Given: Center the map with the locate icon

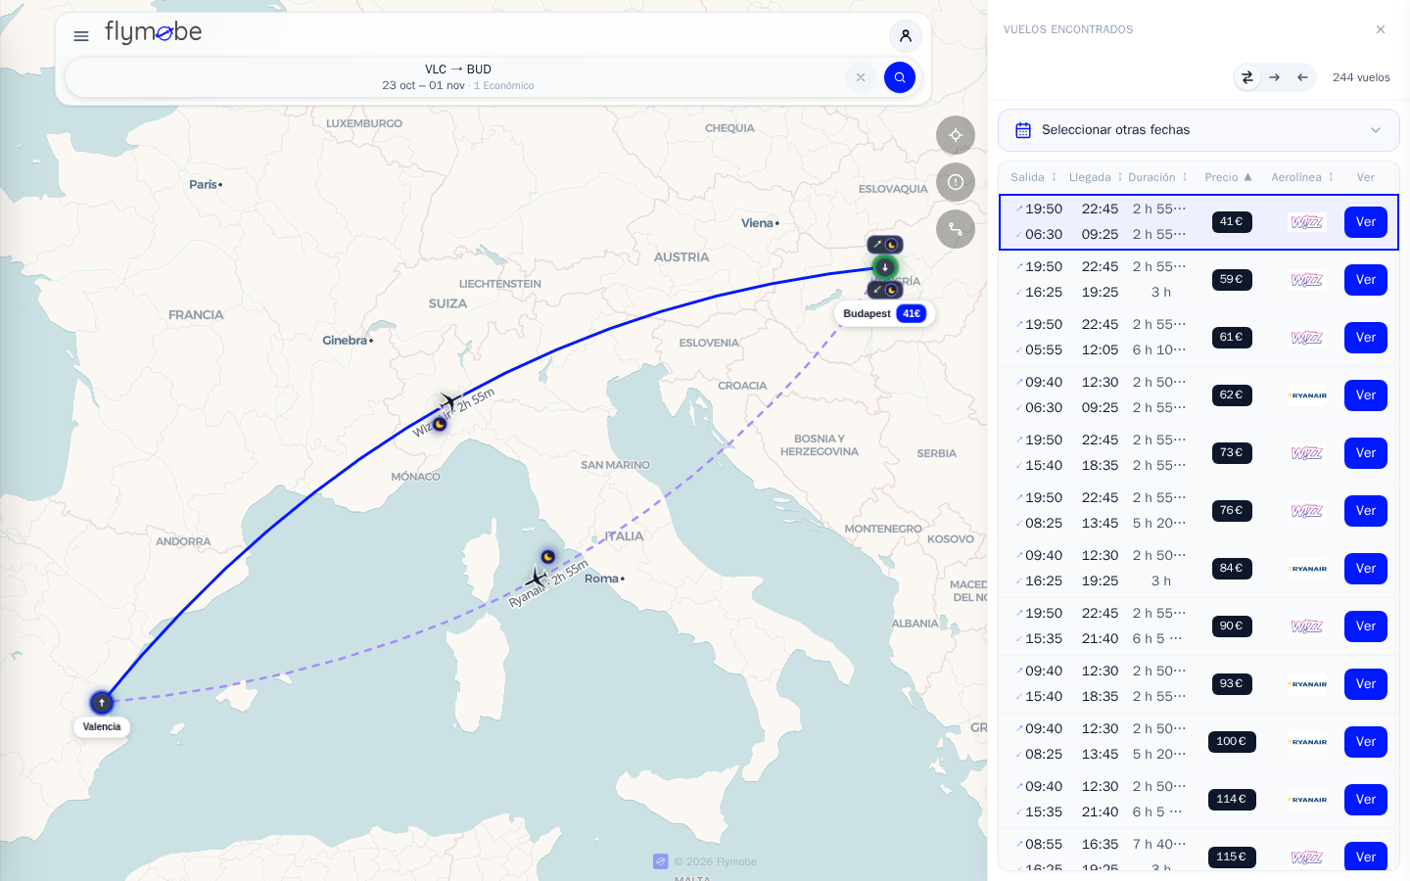Looking at the screenshot, I should point(956,135).
